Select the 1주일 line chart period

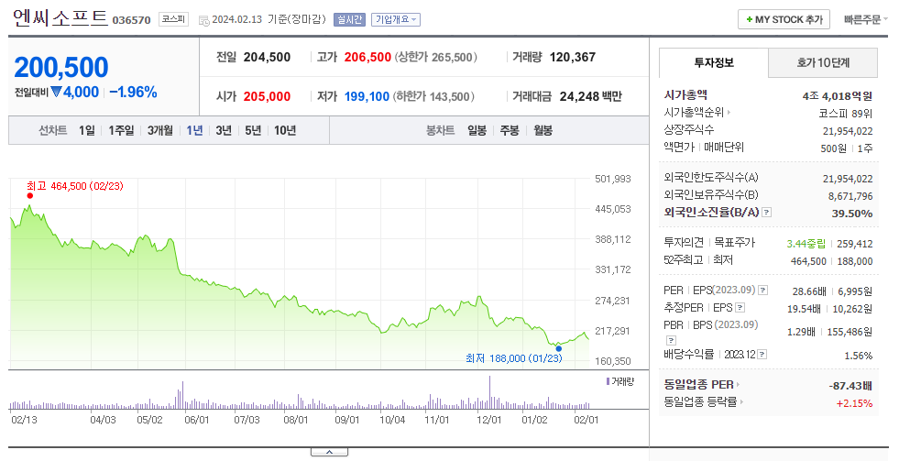click(x=121, y=131)
